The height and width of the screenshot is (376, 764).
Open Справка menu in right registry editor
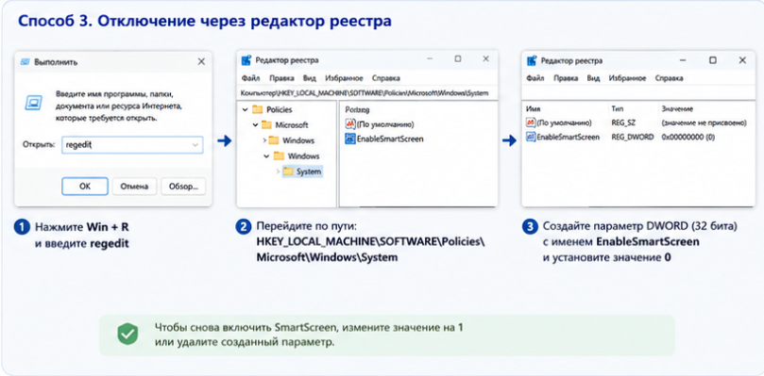[669, 78]
